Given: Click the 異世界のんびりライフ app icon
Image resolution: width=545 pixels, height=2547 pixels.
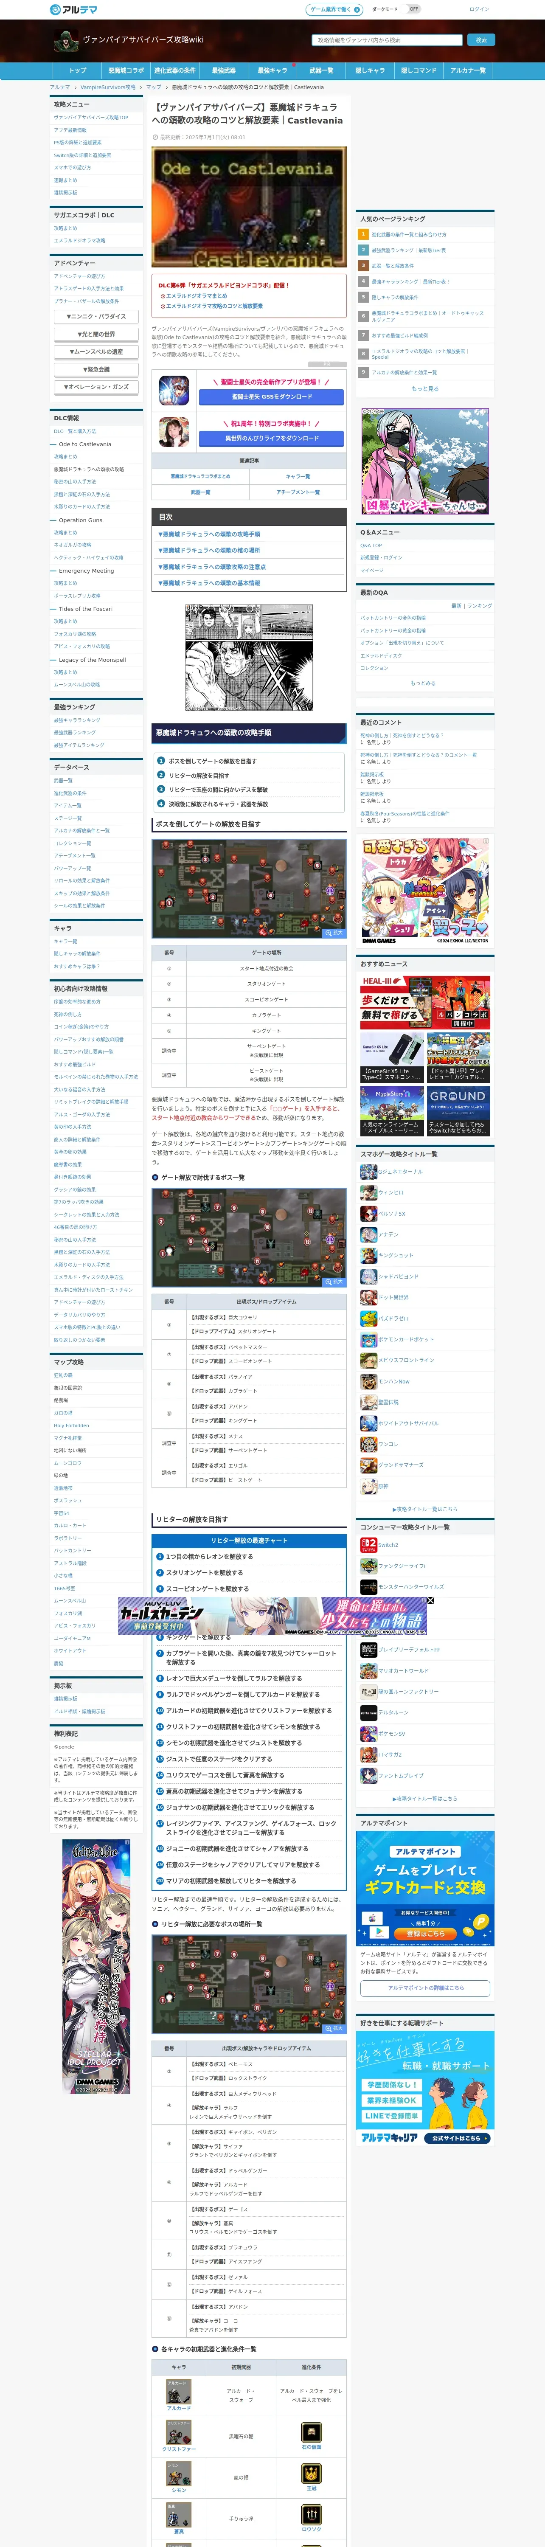Looking at the screenshot, I should pyautogui.click(x=174, y=431).
